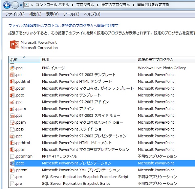This screenshot has height=189, width=195.
Task: Click 'Microsoft PowerPoint 97-2003 プレゼンテーション' description
Action: pos(84,136)
